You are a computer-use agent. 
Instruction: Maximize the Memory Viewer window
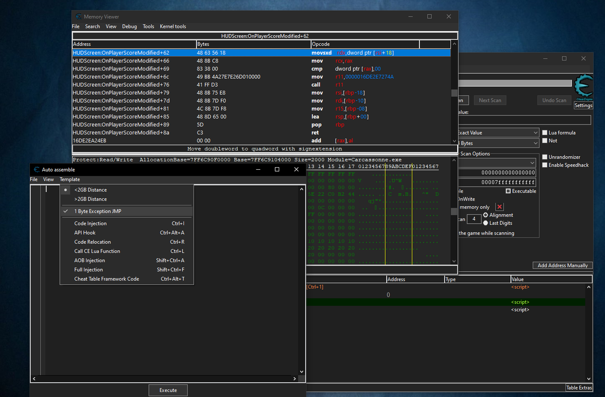[429, 16]
